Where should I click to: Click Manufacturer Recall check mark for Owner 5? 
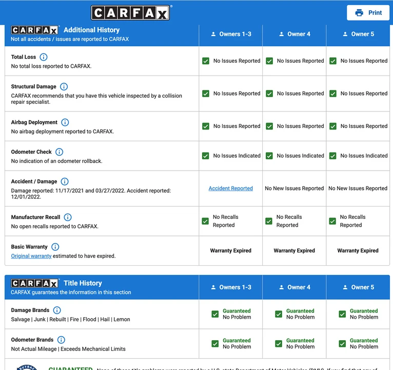coord(332,221)
